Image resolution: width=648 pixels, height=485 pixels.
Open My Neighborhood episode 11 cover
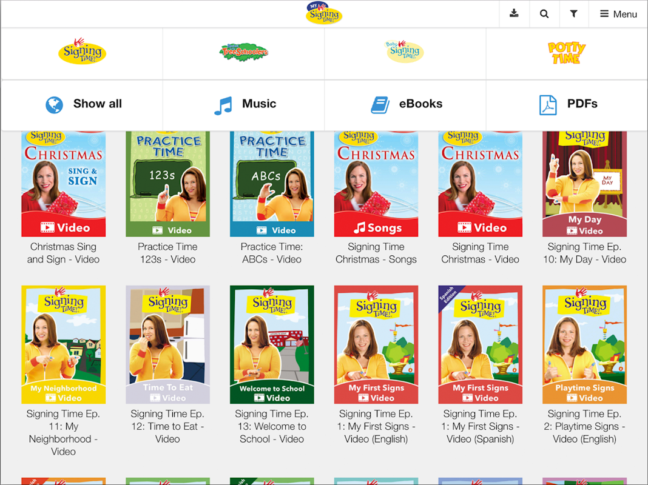pos(64,345)
